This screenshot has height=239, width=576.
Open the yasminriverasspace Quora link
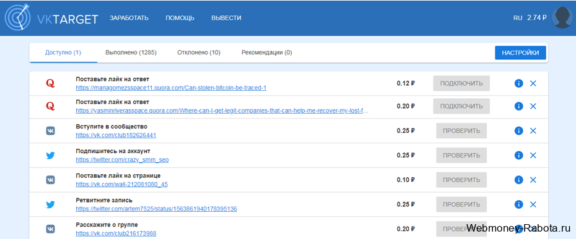pyautogui.click(x=222, y=111)
